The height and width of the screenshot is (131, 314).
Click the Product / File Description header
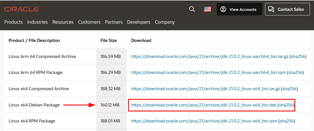coord(34,41)
